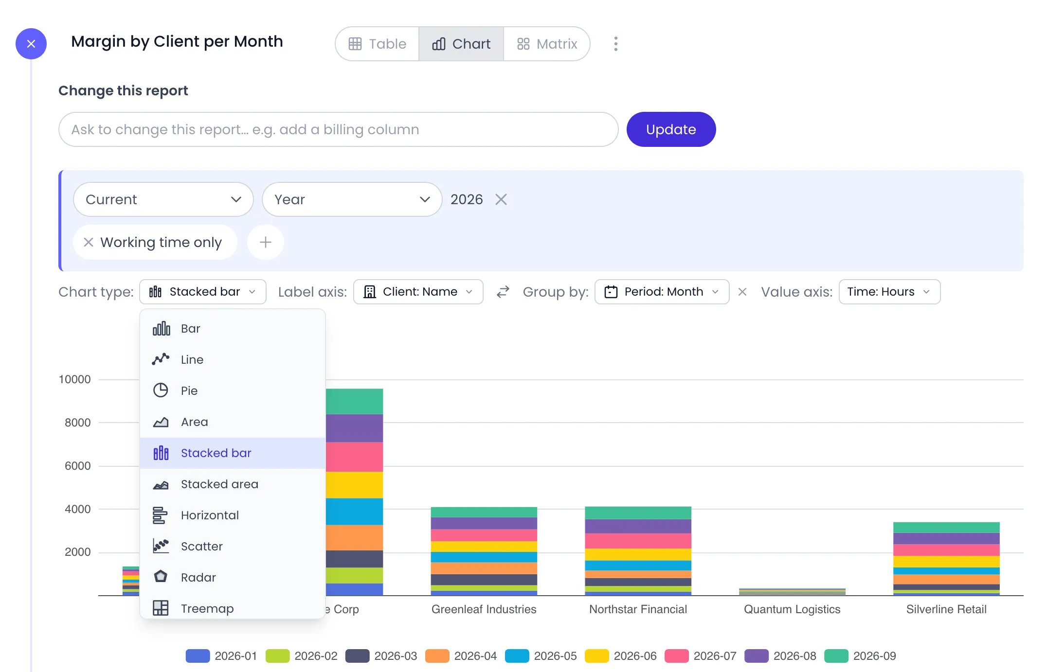Toggle 2026-03 series in legend
Viewport: 1047px width, 672px height.
pos(381,656)
